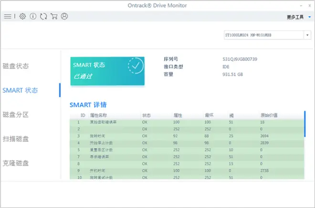The width and height of the screenshot is (315, 208).
Task: Refresh drive data with the refresh icon
Action: click(43, 16)
